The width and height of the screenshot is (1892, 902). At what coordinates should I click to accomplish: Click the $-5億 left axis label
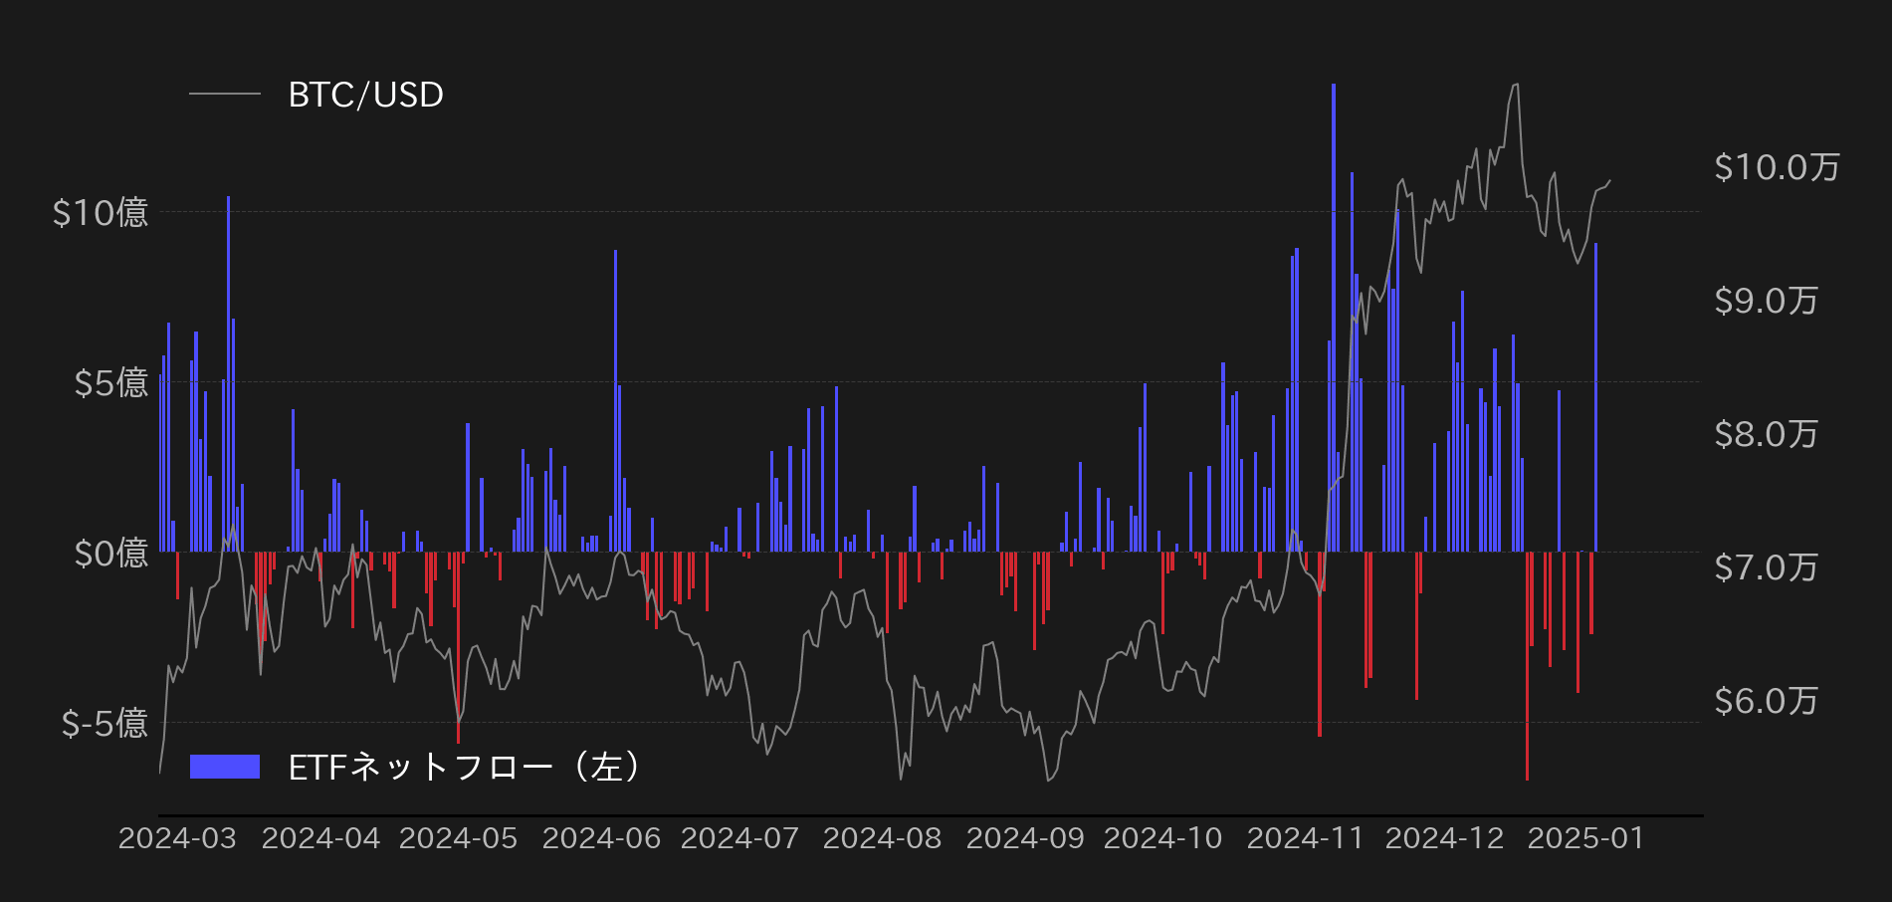click(105, 723)
